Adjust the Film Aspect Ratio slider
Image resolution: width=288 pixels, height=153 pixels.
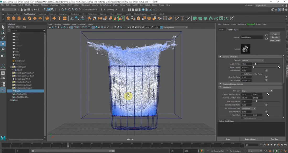(257, 101)
